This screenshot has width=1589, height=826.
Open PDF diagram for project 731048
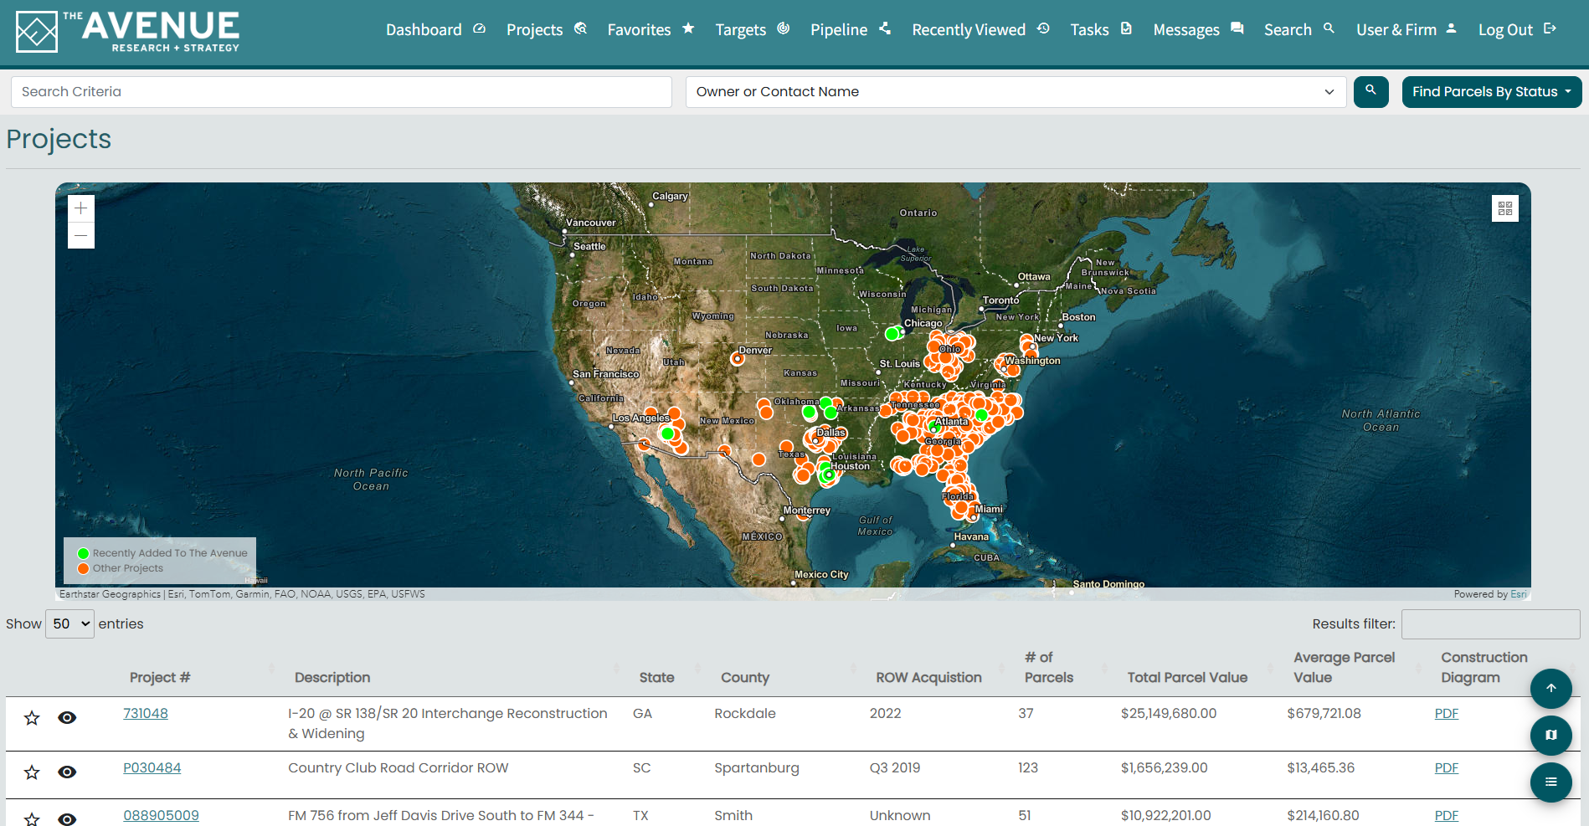click(1447, 714)
